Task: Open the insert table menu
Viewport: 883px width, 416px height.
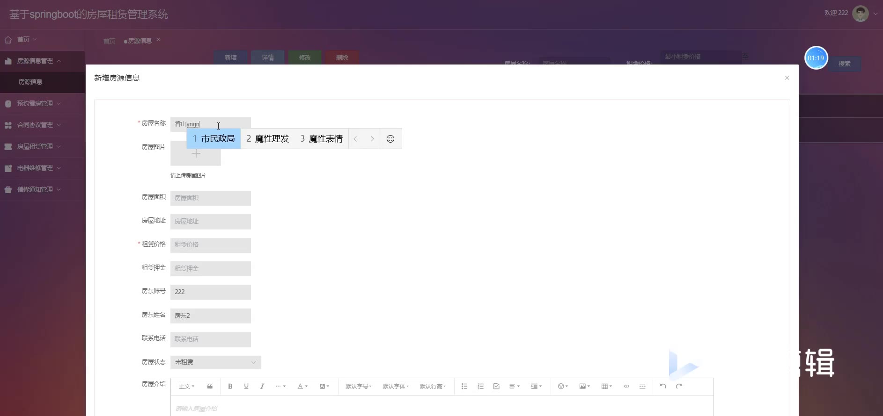Action: click(606, 386)
